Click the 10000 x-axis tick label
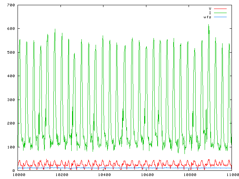The image size is (239, 179). point(19,175)
